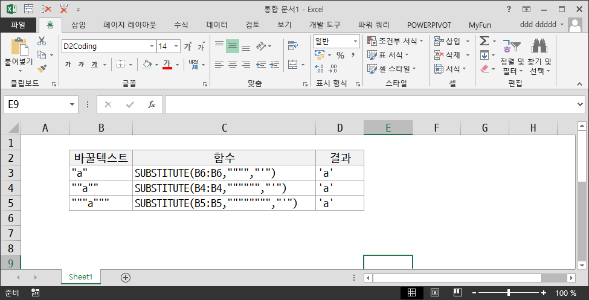Image resolution: width=589 pixels, height=300 pixels.
Task: Open Find and Select (찾기 및 선택)
Action: tap(539, 56)
